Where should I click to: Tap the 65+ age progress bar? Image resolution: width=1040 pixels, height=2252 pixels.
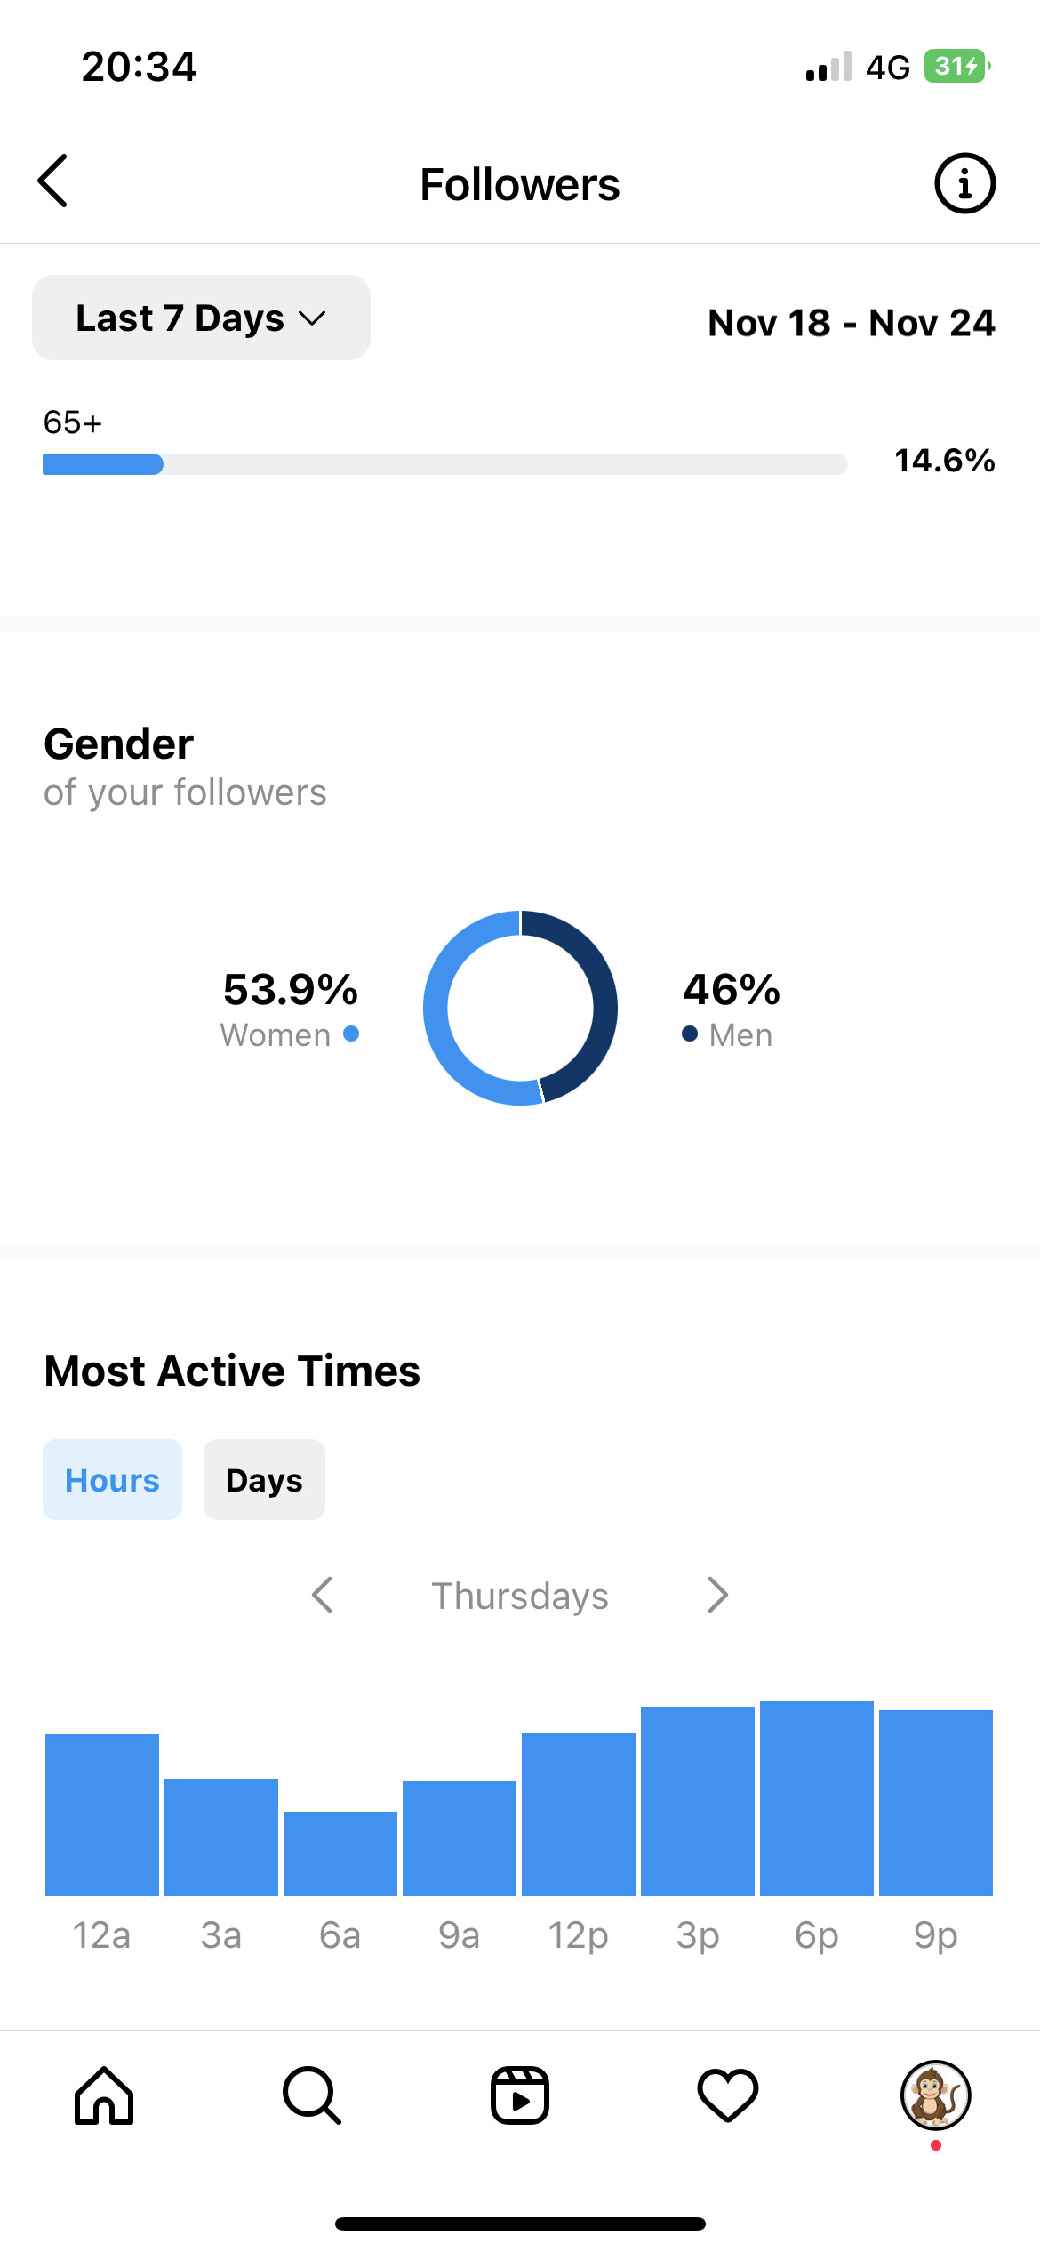(444, 464)
